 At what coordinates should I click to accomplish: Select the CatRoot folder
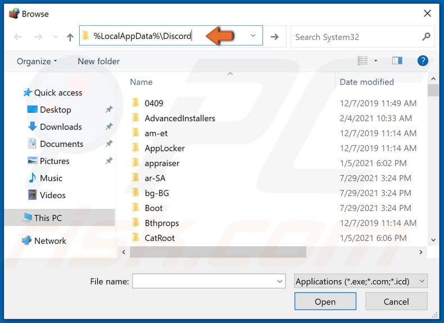(x=160, y=238)
